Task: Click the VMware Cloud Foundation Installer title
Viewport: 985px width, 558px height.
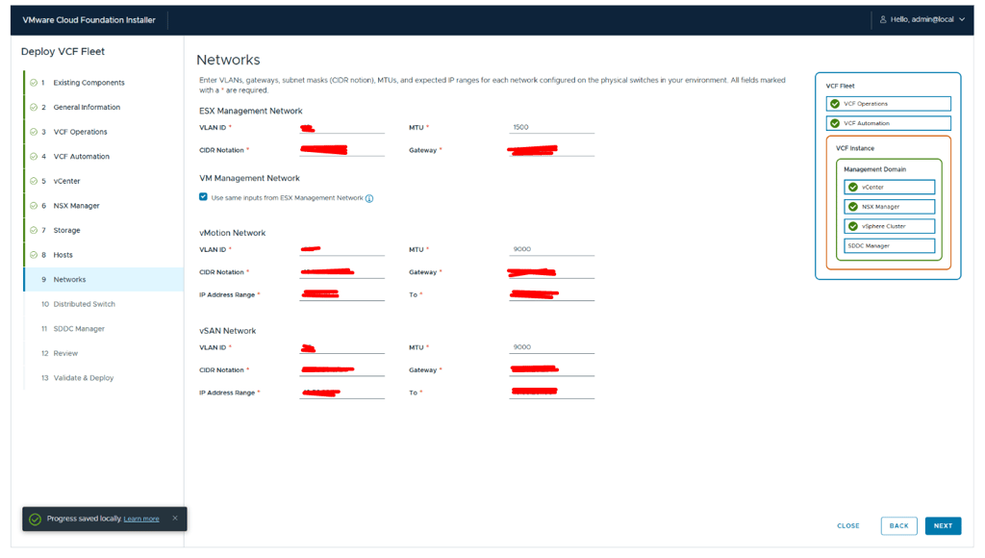Action: point(88,20)
